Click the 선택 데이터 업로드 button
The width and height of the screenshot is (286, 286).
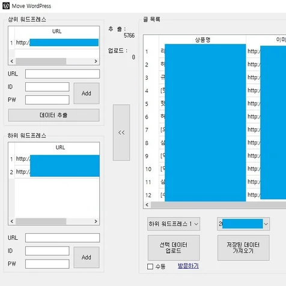[174, 248]
